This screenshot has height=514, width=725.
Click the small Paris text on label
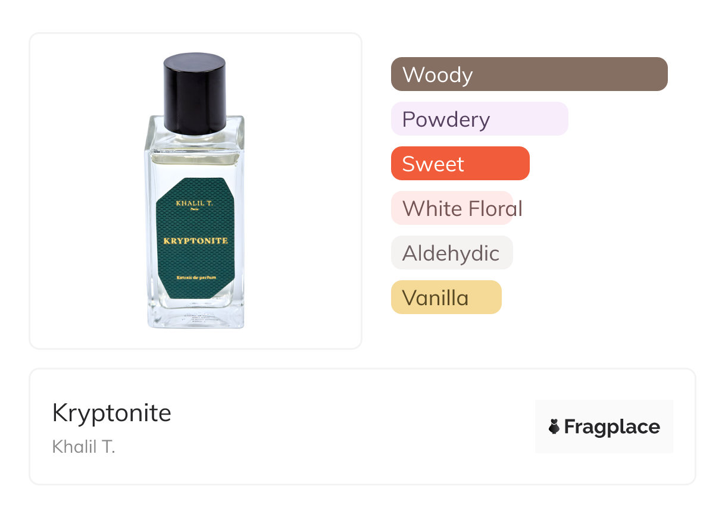coord(195,209)
